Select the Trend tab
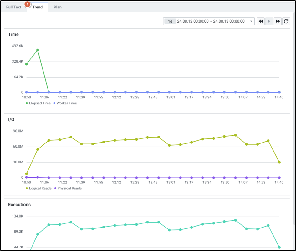The width and height of the screenshot is (296, 251). [38, 7]
